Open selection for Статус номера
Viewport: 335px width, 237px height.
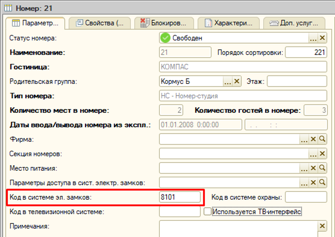pyautogui.click(x=313, y=38)
